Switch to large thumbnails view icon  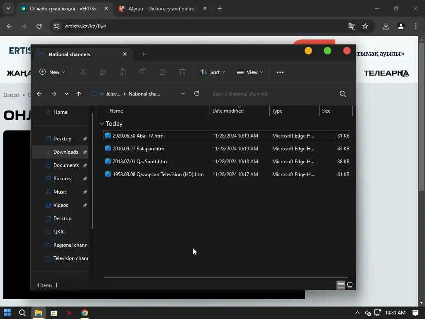pyautogui.click(x=350, y=285)
